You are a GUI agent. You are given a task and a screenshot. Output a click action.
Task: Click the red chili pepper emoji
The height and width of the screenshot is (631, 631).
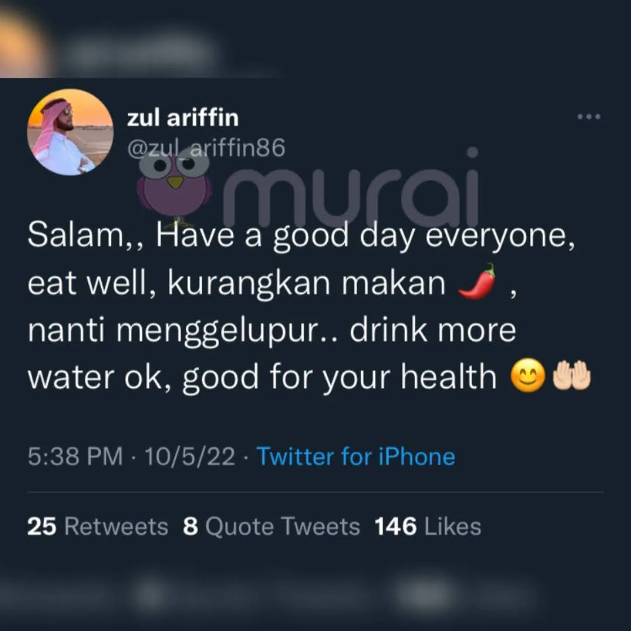pyautogui.click(x=477, y=281)
